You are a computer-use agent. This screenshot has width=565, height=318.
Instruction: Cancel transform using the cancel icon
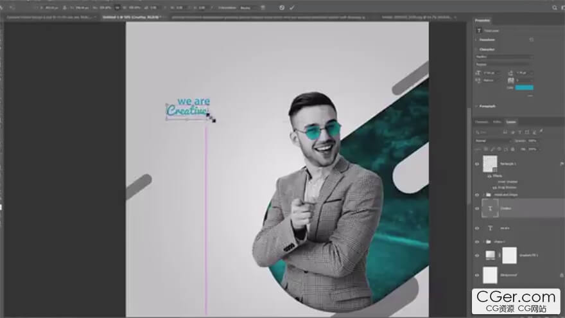tap(281, 8)
